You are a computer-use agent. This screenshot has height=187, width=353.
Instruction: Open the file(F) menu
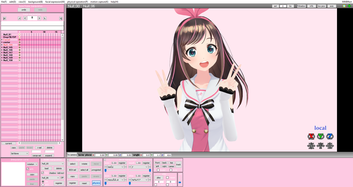[x=4, y=2]
